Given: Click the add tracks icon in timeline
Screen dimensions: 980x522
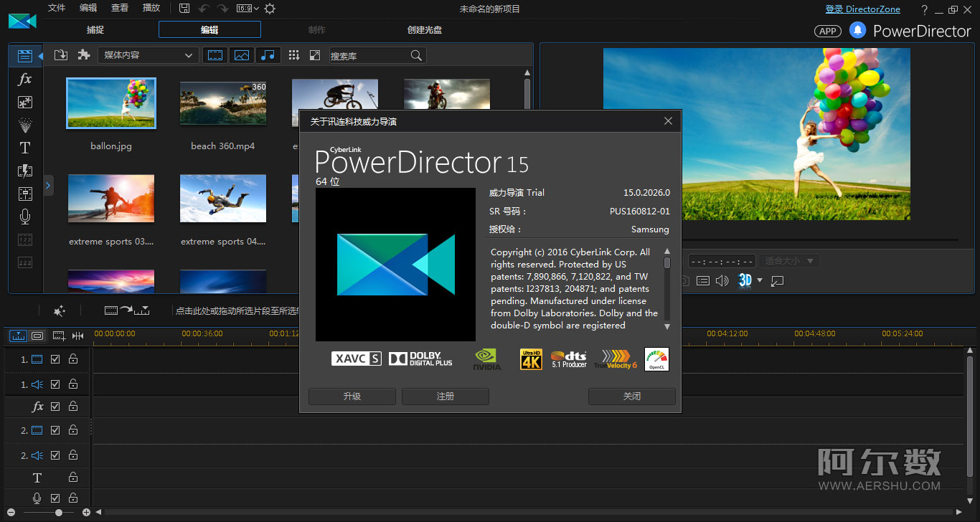Looking at the screenshot, I should 59,335.
